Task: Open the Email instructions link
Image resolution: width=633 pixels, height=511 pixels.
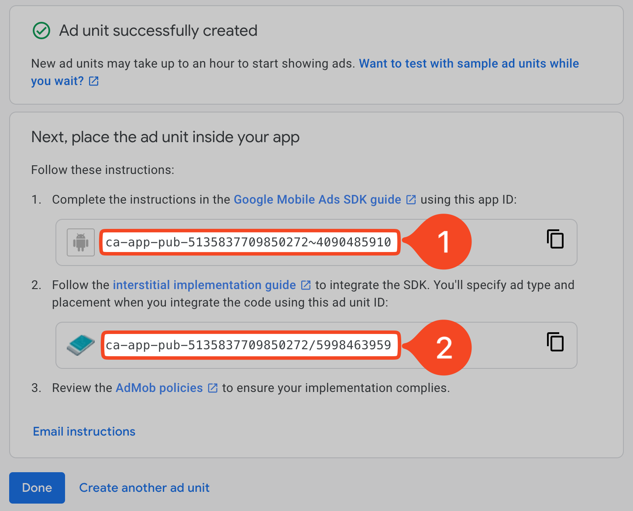Action: (x=84, y=432)
